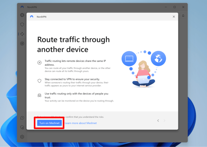Image resolution: width=207 pixels, height=147 pixels.
Task: Select the Meshnet icon in the sidebar
Action: coord(22,34)
